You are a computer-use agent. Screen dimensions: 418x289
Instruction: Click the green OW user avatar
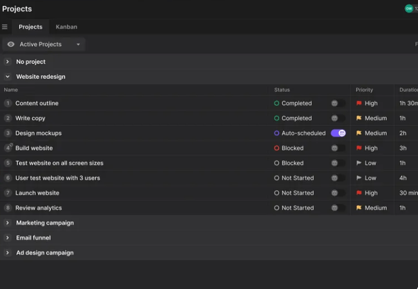pos(409,9)
